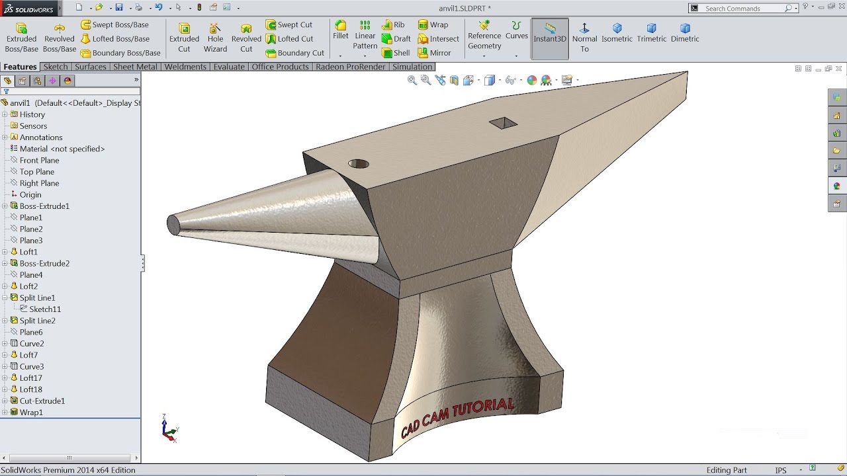Toggle the Rebuild traffic light icon
The width and height of the screenshot is (847, 476).
click(x=200, y=7)
